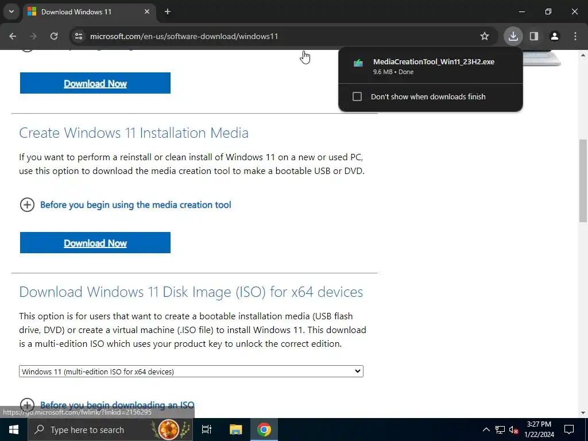
Task: Open File Explorer from taskbar
Action: coord(235,430)
